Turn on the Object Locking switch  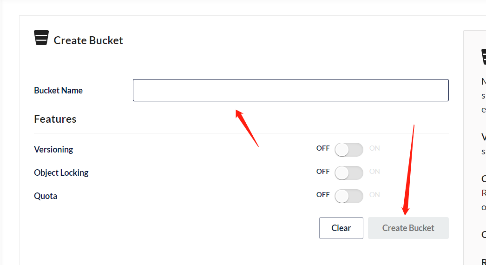348,173
